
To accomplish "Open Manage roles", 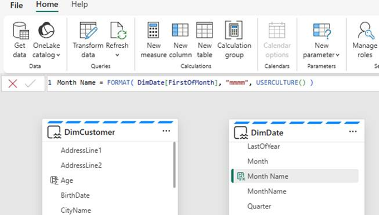I will (365, 40).
